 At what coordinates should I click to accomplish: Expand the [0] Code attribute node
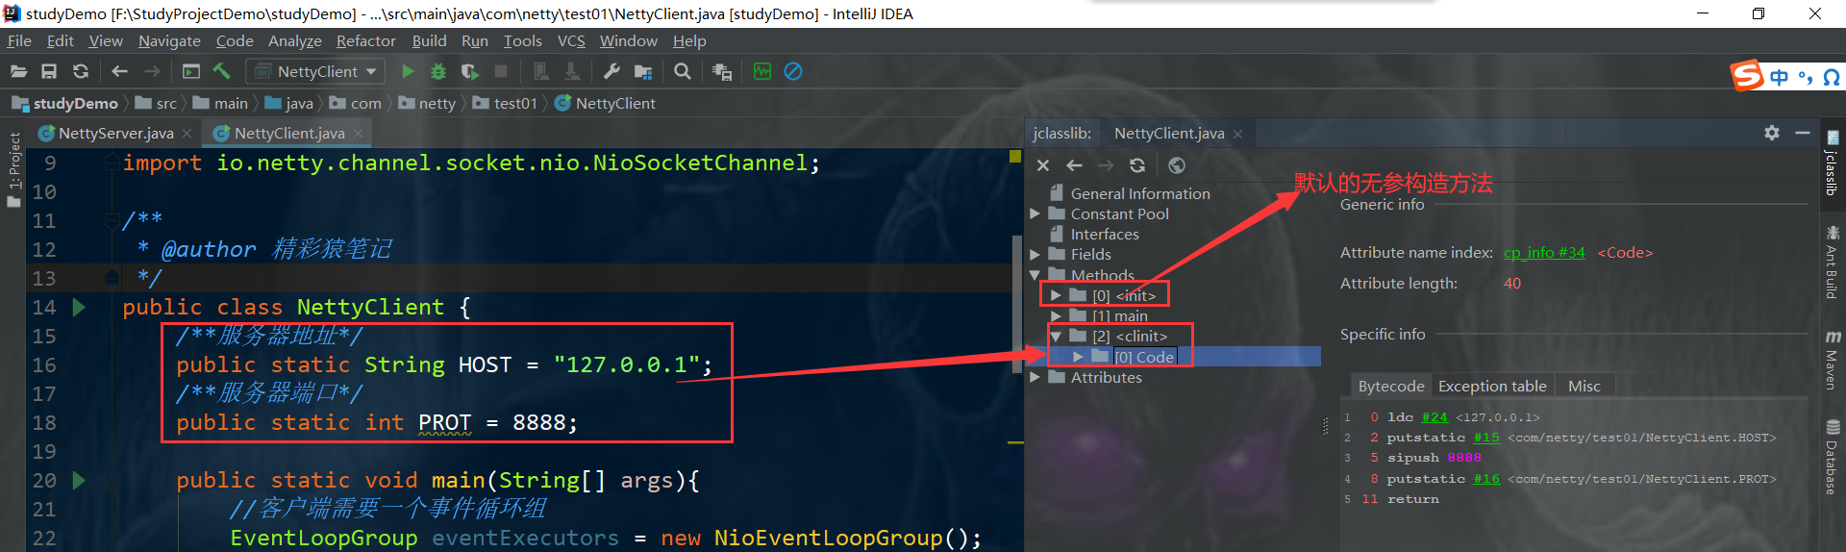point(1078,357)
